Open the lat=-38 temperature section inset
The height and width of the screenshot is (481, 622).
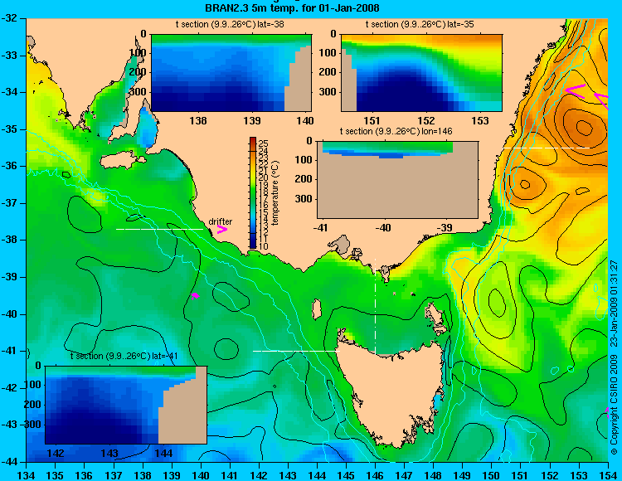tap(231, 73)
